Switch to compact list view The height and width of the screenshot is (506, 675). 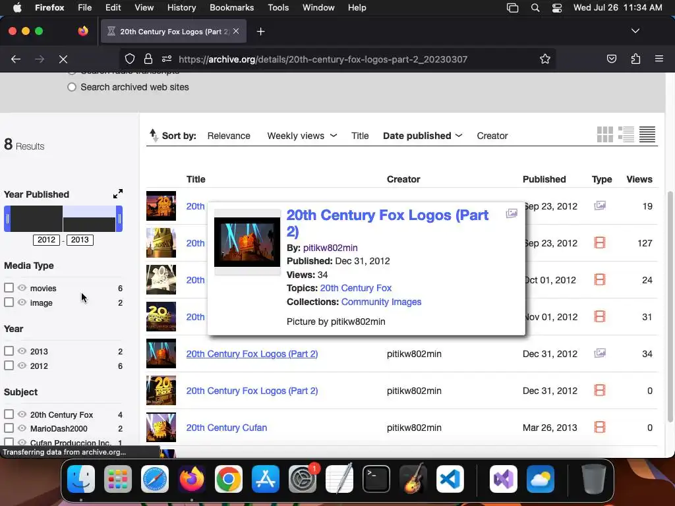(x=647, y=134)
